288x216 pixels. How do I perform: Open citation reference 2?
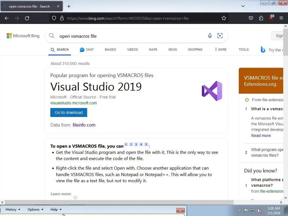(131, 144)
